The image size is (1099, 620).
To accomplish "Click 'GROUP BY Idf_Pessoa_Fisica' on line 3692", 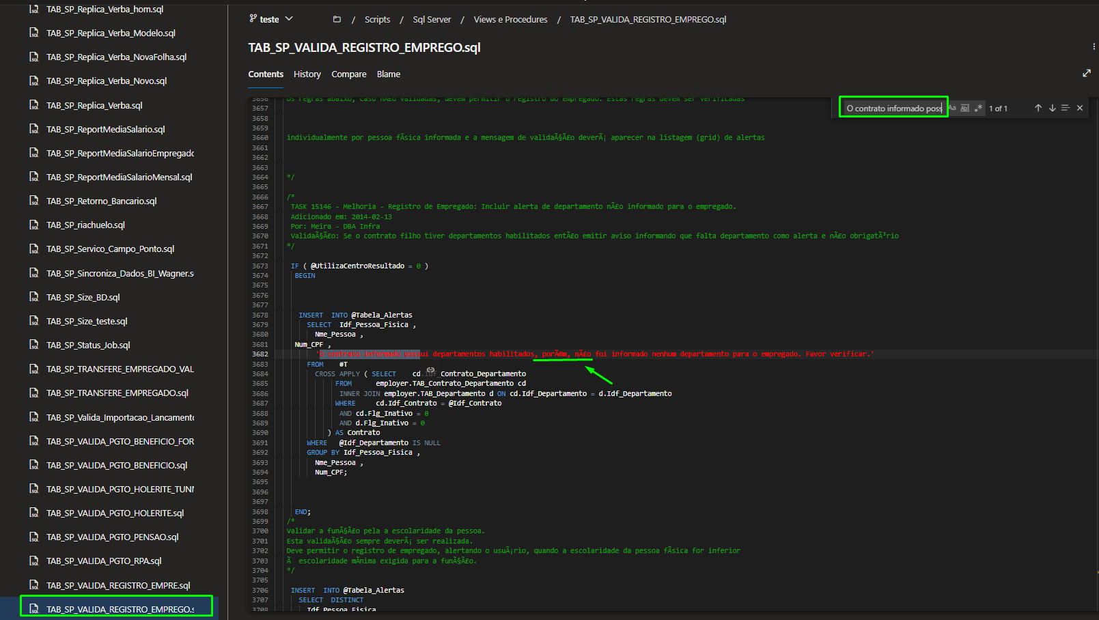I will coord(359,452).
